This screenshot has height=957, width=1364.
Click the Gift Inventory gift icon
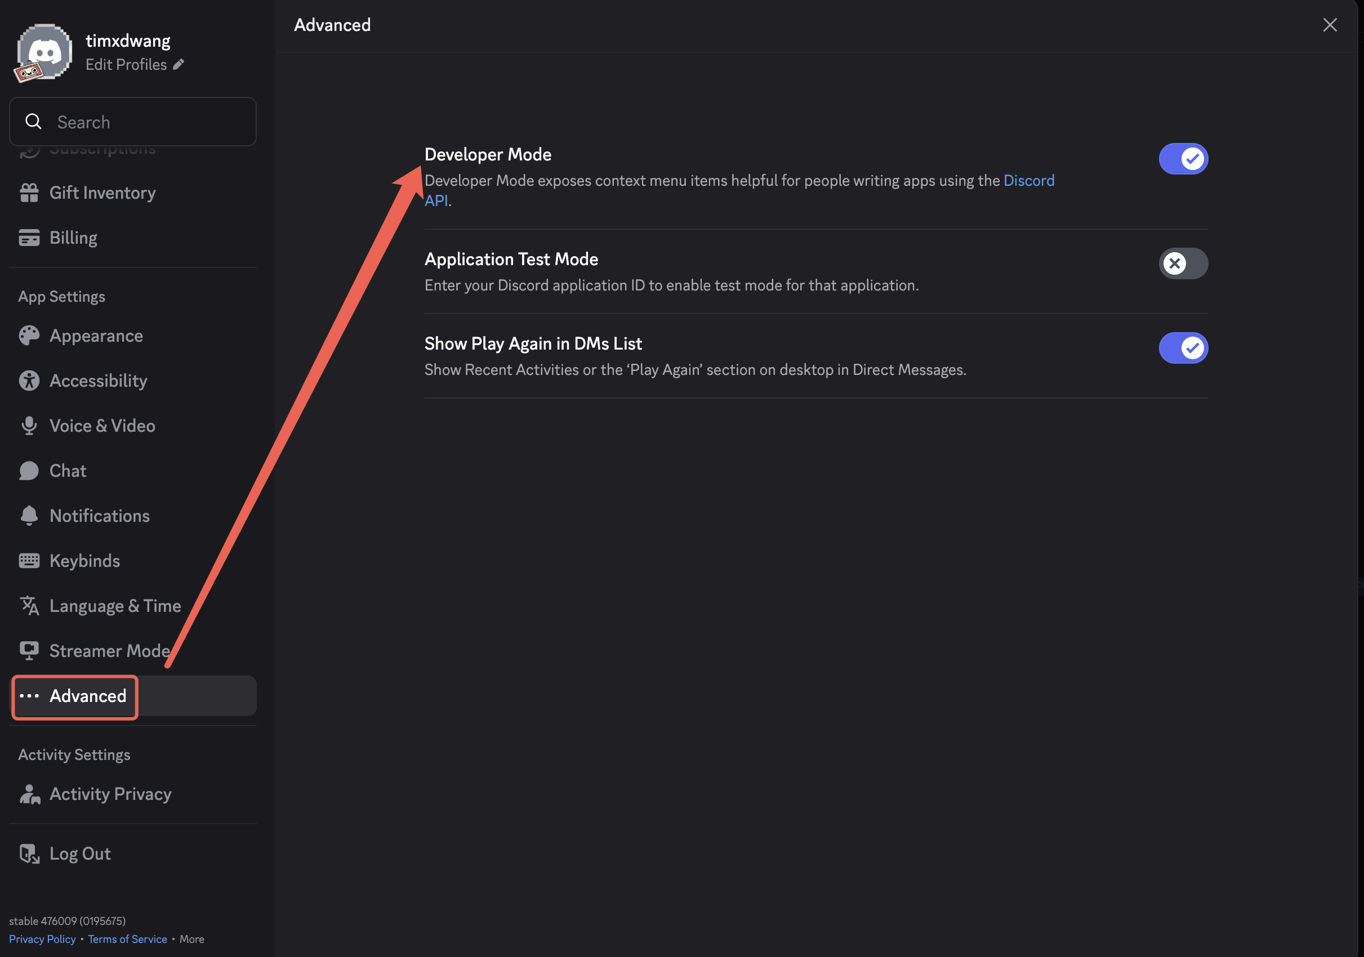click(29, 193)
